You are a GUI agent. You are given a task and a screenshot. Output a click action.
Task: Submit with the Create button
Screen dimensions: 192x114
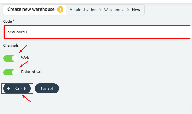[17, 89]
